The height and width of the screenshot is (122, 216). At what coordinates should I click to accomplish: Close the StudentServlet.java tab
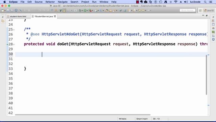pyautogui.click(x=55, y=16)
